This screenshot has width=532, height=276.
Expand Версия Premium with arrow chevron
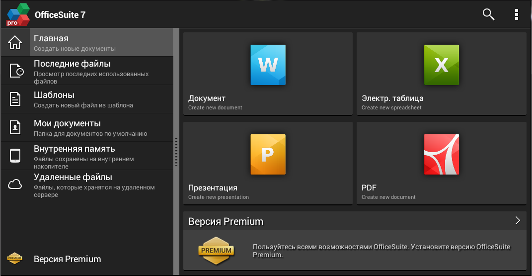pyautogui.click(x=517, y=221)
